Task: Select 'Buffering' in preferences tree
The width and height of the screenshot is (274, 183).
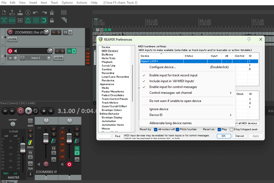Action: 107,55
